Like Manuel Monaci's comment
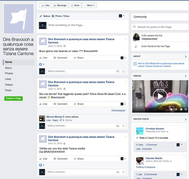189x179 pixels. 49,120
